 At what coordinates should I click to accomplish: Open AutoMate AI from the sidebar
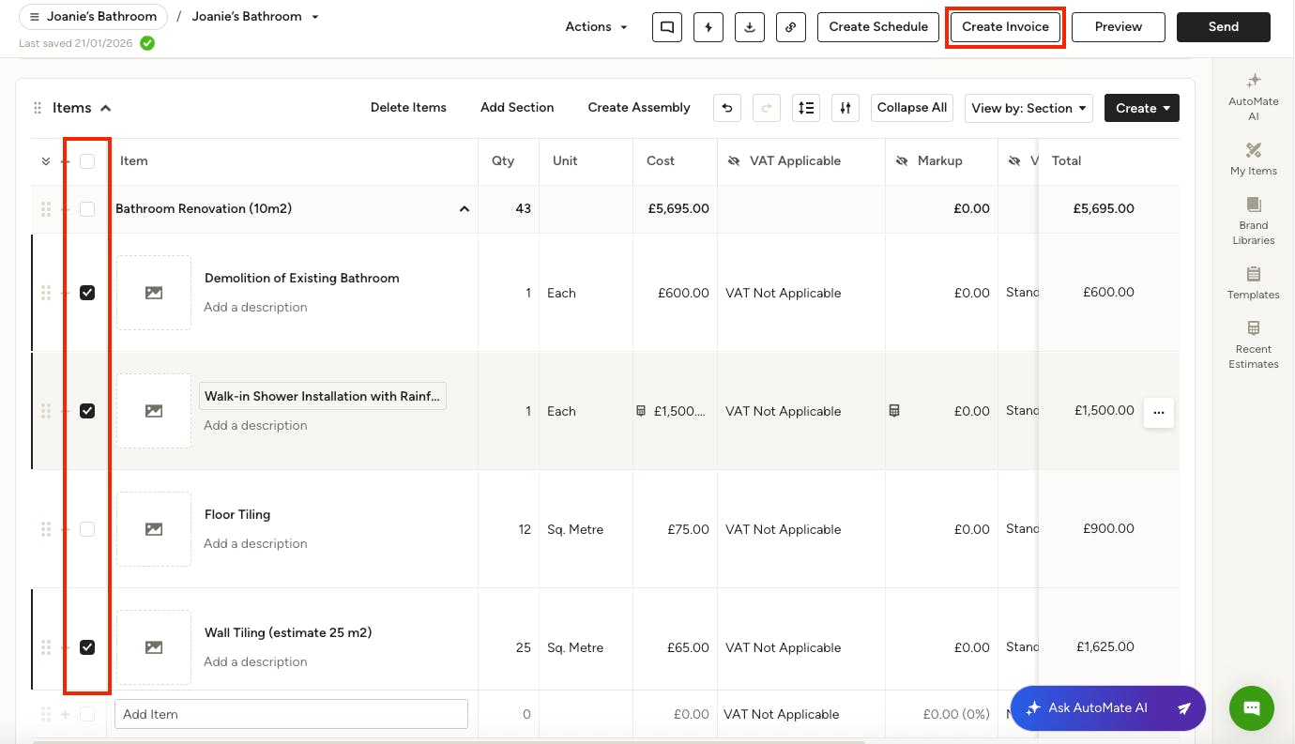click(x=1254, y=97)
